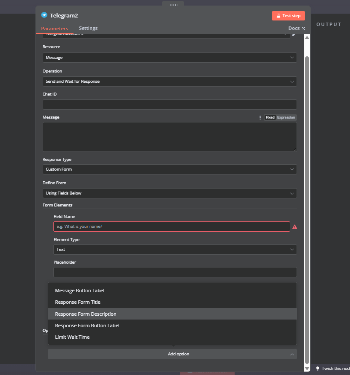Open the Resource dropdown showing Message

(170, 58)
